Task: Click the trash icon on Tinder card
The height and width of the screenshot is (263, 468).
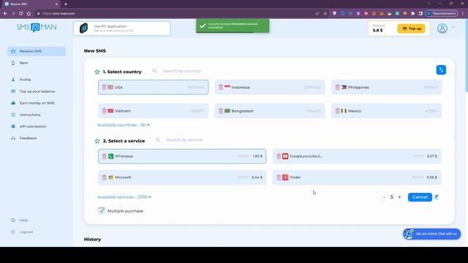Action: (x=279, y=178)
